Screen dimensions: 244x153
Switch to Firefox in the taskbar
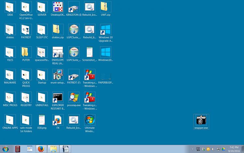[41, 149]
